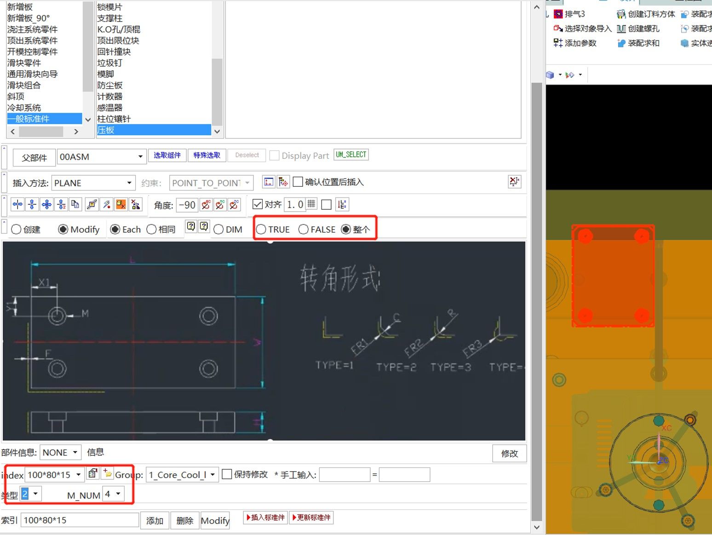Select the Modify radio button
712x535 pixels.
tap(63, 229)
